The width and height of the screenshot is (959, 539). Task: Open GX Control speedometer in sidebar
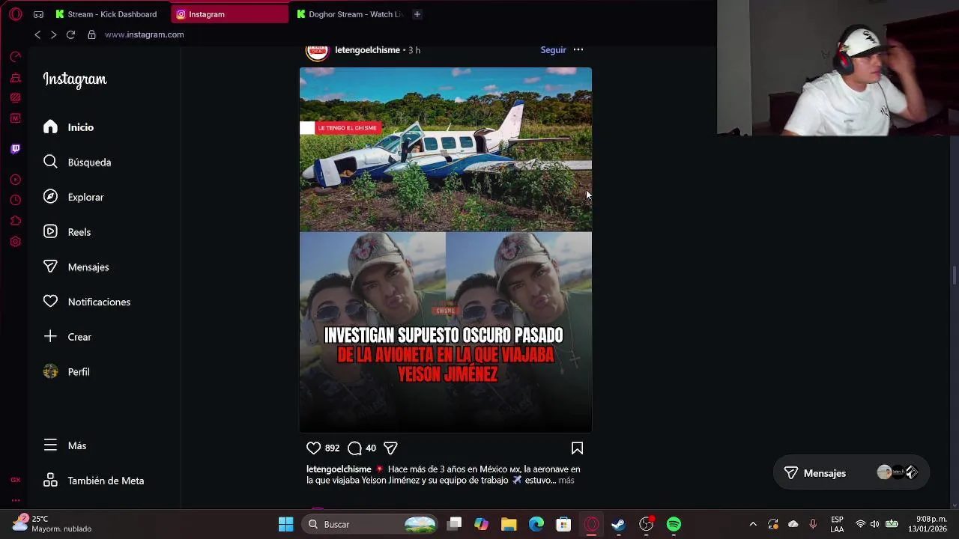(x=15, y=57)
